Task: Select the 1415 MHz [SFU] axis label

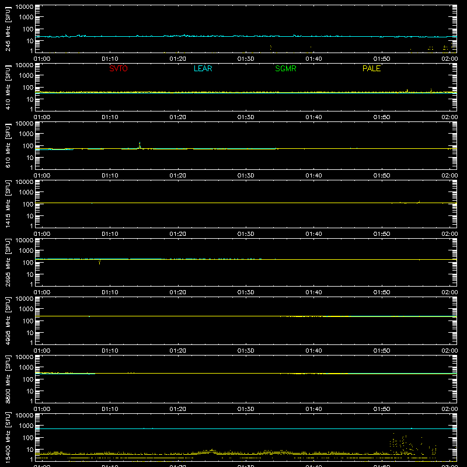Action: [x=8, y=204]
